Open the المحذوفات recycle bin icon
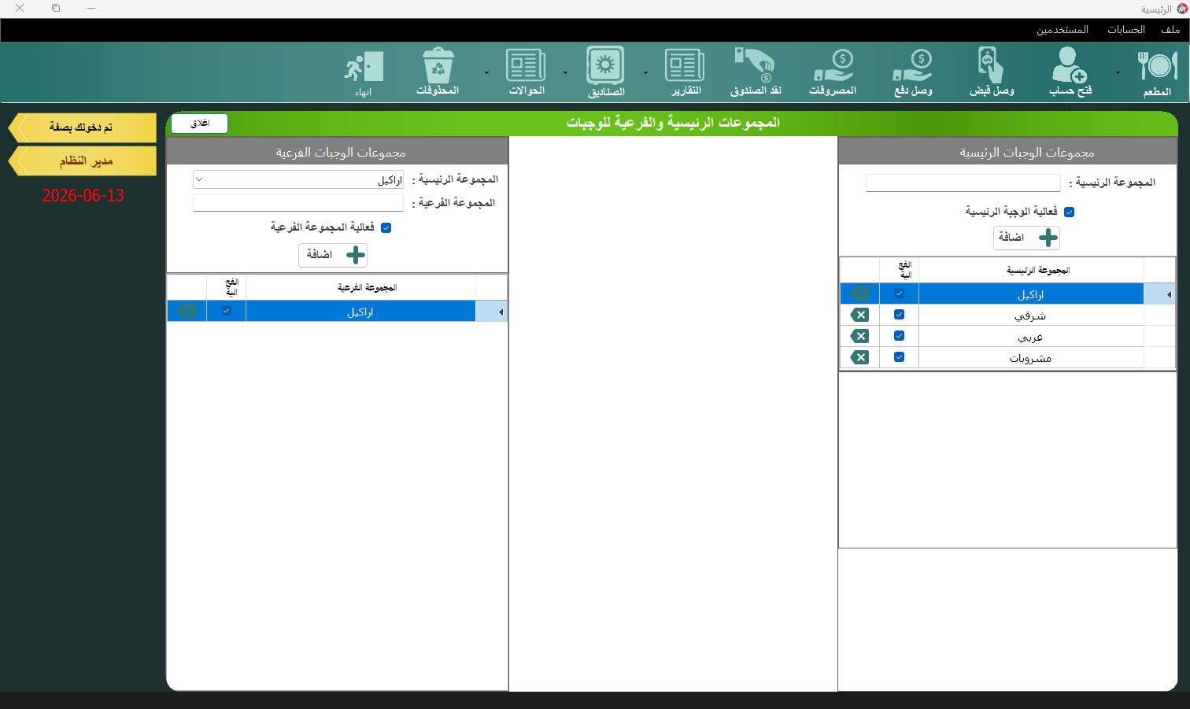1190x709 pixels. pyautogui.click(x=438, y=72)
